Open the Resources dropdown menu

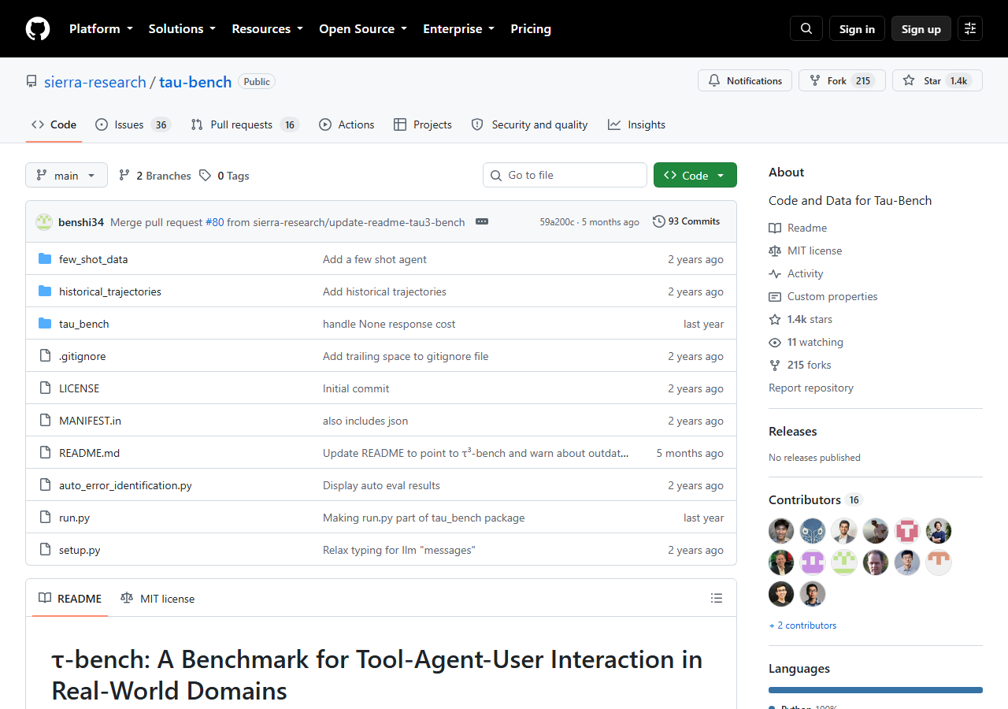pyautogui.click(x=267, y=28)
